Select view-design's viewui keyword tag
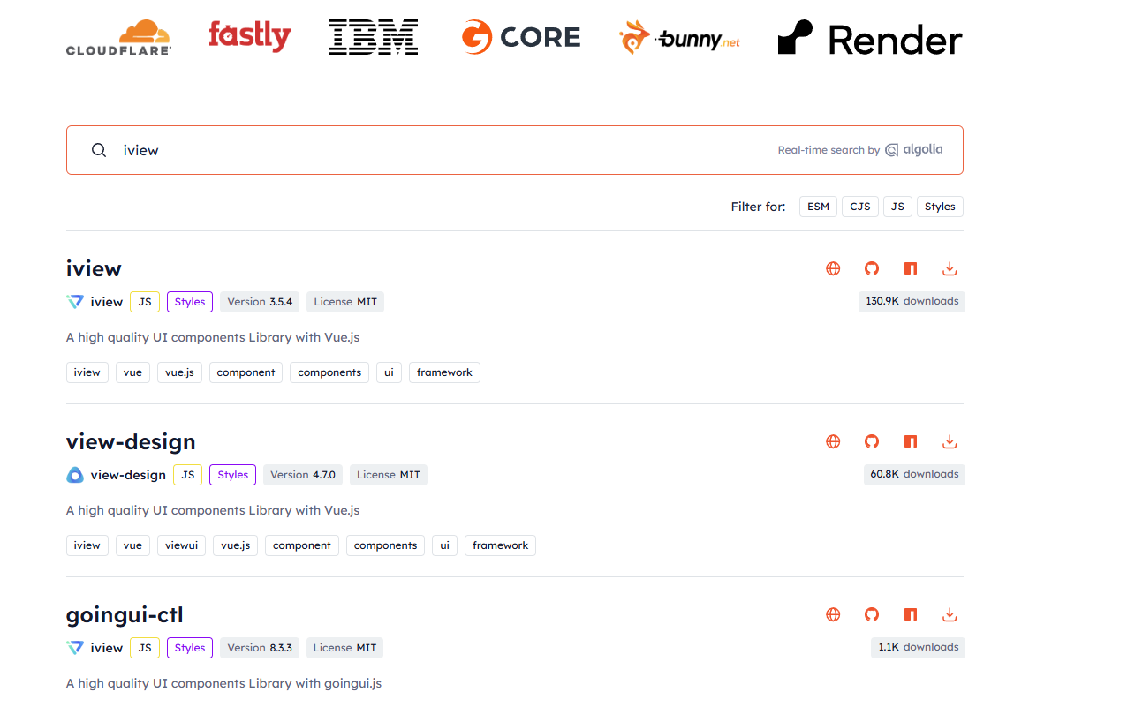Screen dimensions: 1135x707 pyautogui.click(x=181, y=545)
